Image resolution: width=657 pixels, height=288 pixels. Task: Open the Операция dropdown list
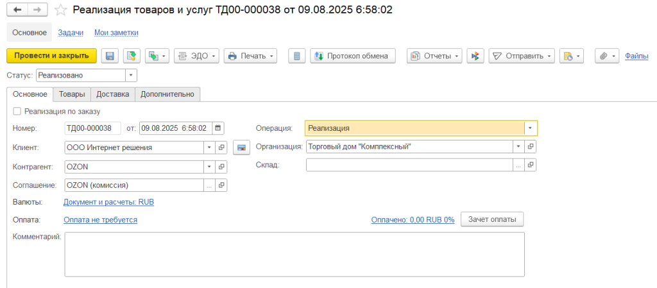pos(530,128)
